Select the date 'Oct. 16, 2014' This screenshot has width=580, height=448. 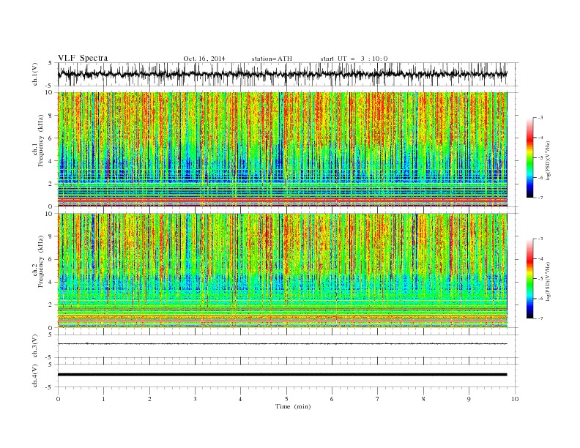(204, 59)
